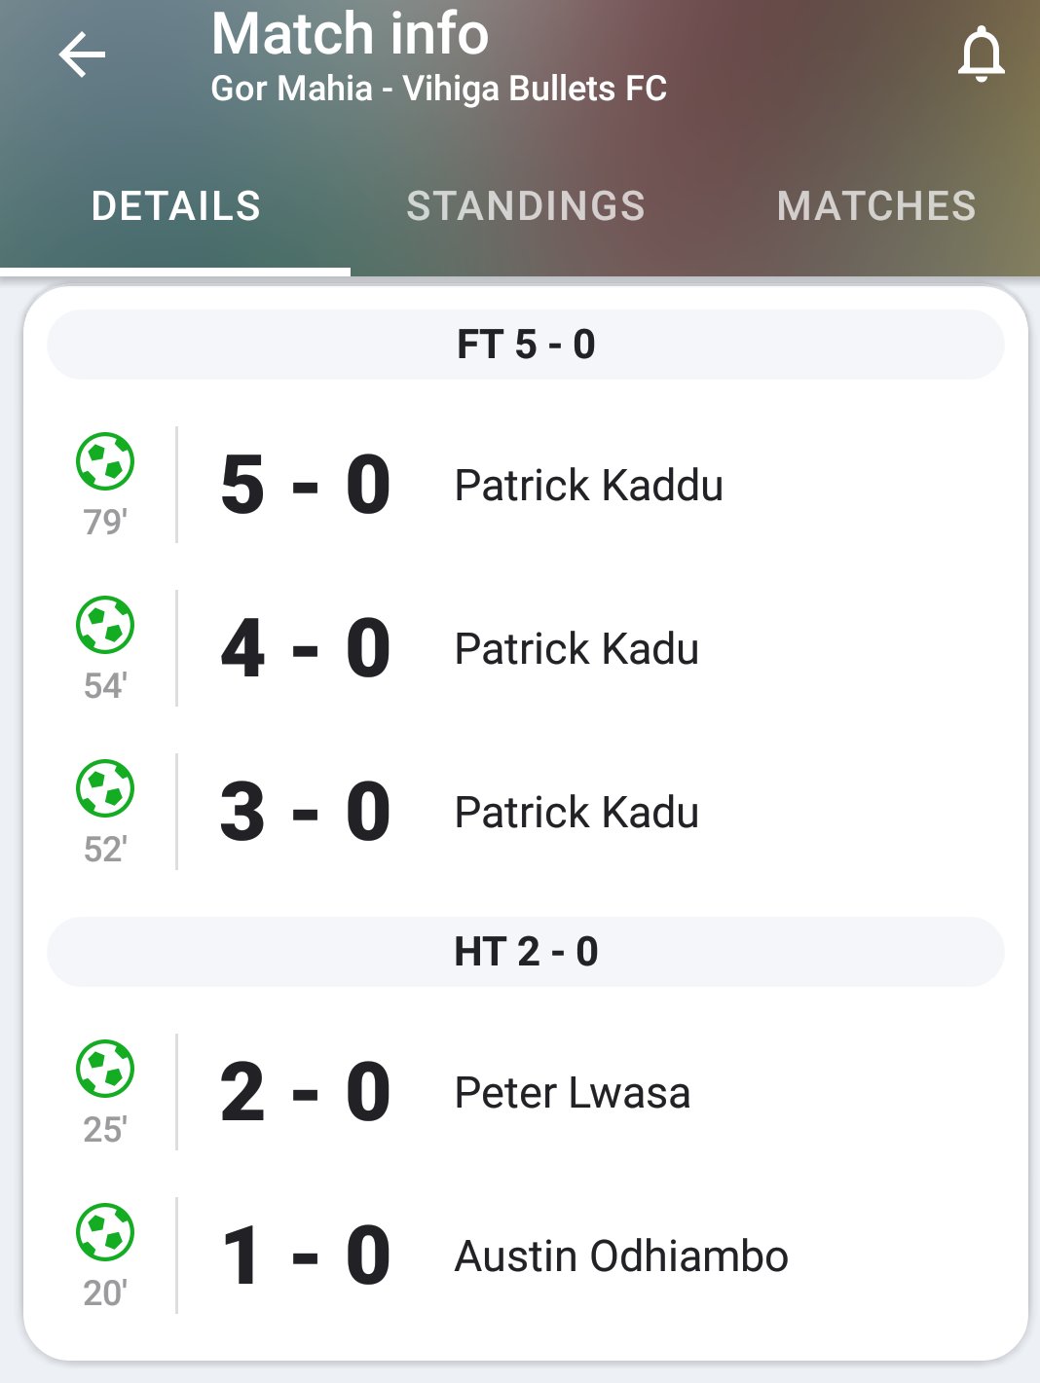This screenshot has height=1383, width=1040.
Task: Tap the goal ball icon at 20'
Action: click(x=105, y=1232)
